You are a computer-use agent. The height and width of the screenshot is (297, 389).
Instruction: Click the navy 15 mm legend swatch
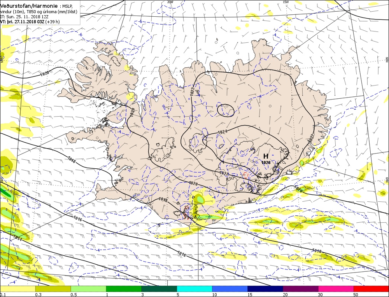[x=265, y=288]
